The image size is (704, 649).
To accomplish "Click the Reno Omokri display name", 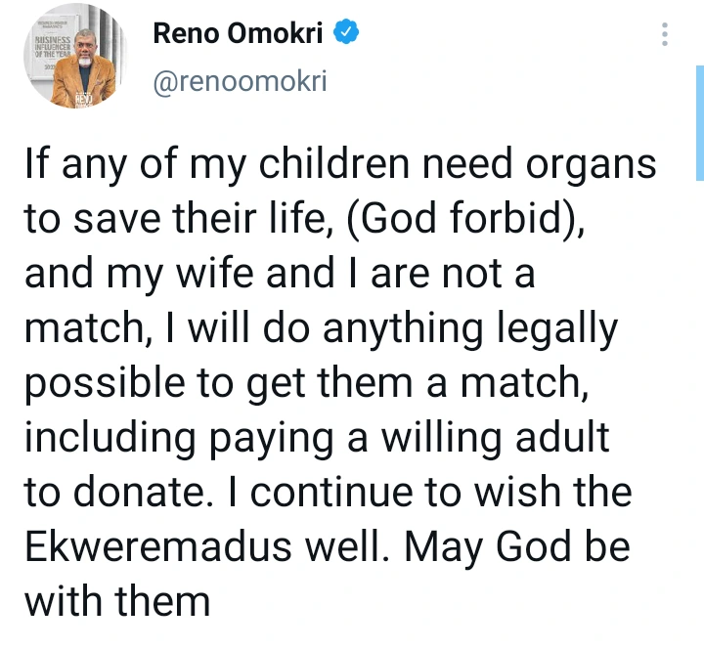I will pos(241,34).
